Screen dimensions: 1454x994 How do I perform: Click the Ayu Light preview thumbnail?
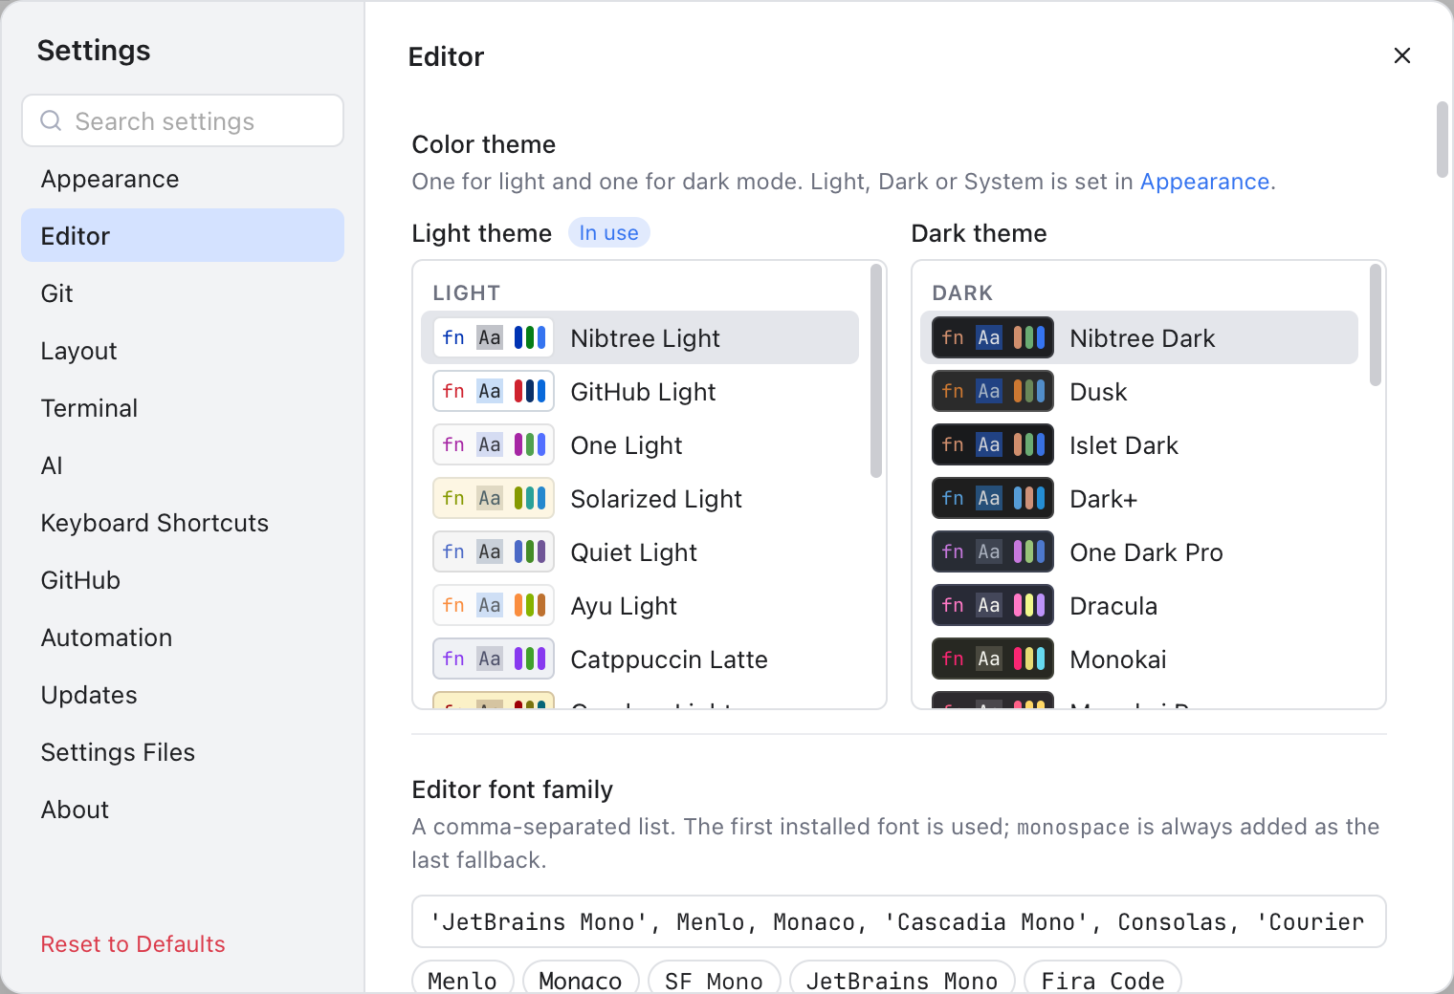point(494,605)
